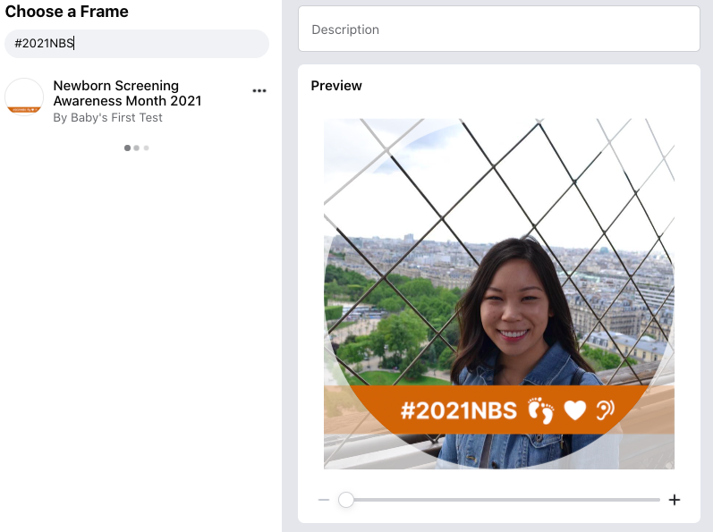Choose the Newborn Screening Awareness Month 2021 title
Image resolution: width=713 pixels, height=532 pixels.
[127, 93]
